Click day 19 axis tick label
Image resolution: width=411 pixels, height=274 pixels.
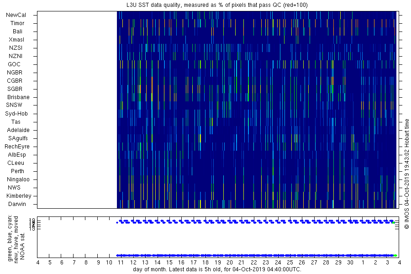(218, 263)
